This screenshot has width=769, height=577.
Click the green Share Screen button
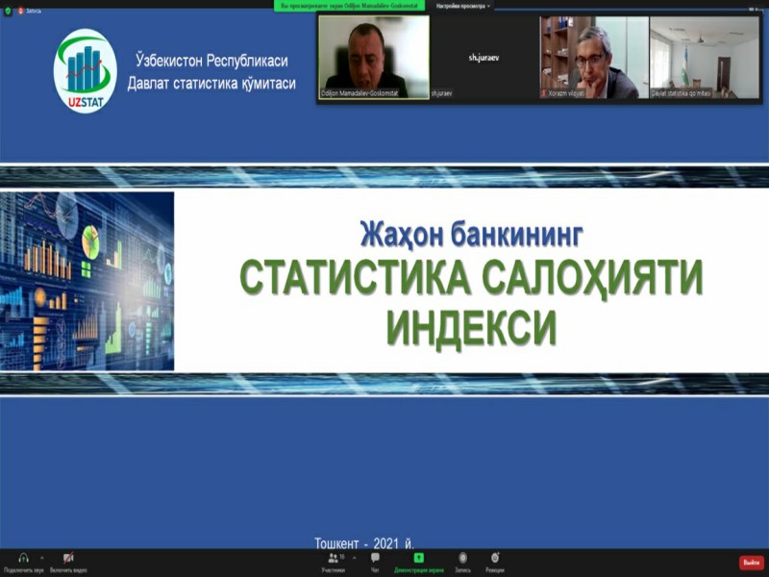(418, 559)
